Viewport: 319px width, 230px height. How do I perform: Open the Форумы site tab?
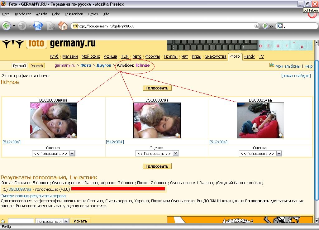[x=153, y=56]
